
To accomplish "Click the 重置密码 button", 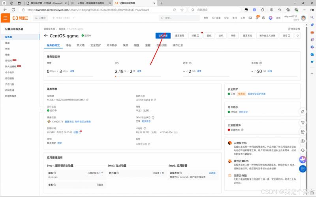I will 180,35.
